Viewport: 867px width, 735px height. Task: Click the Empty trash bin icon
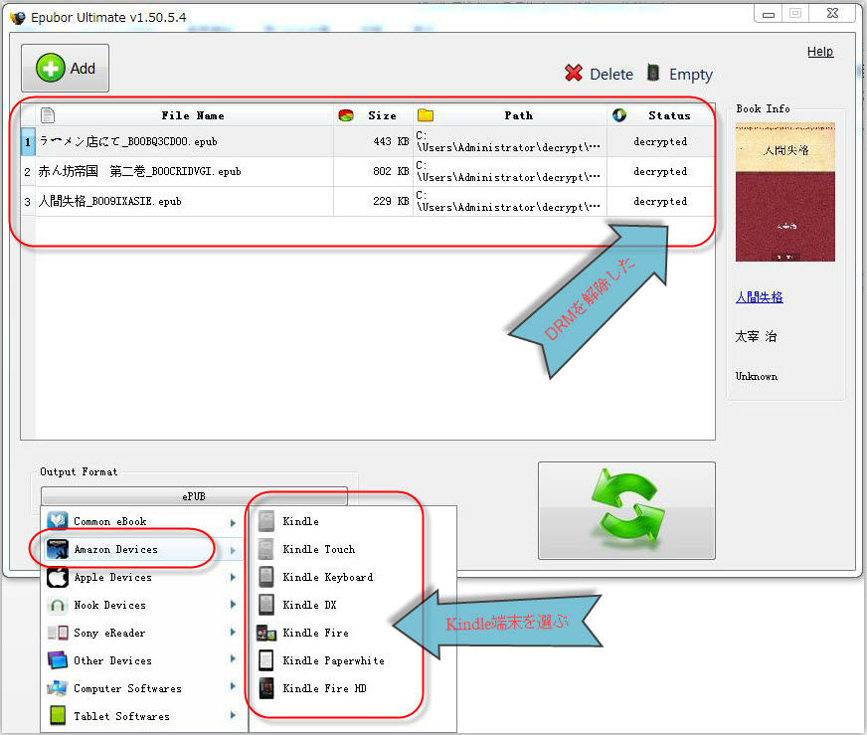click(653, 73)
